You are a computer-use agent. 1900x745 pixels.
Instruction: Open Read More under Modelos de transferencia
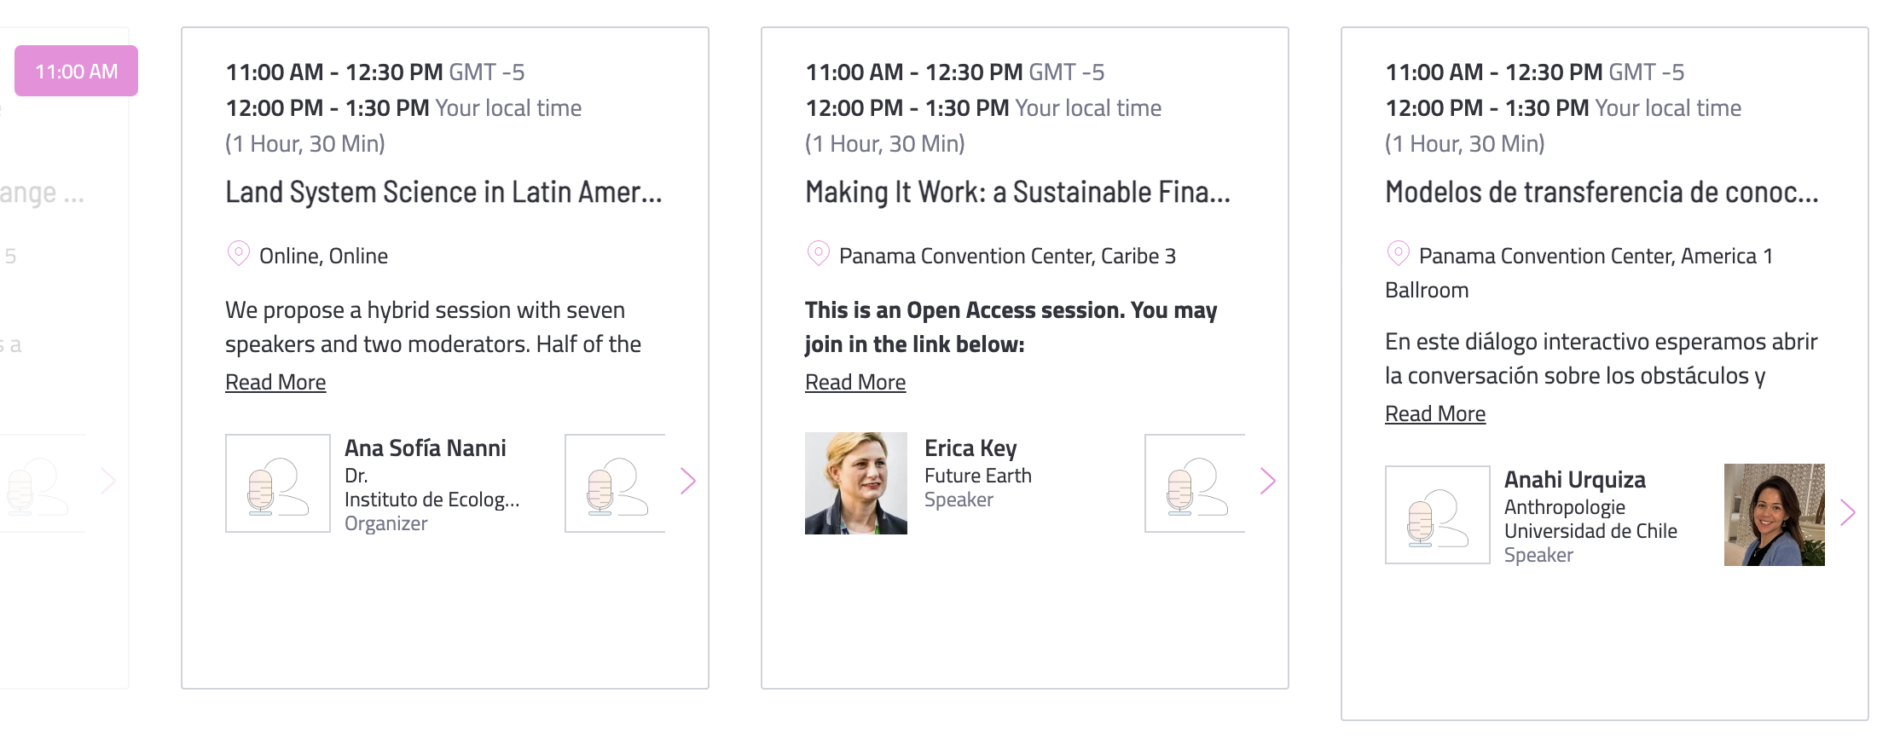1435,414
